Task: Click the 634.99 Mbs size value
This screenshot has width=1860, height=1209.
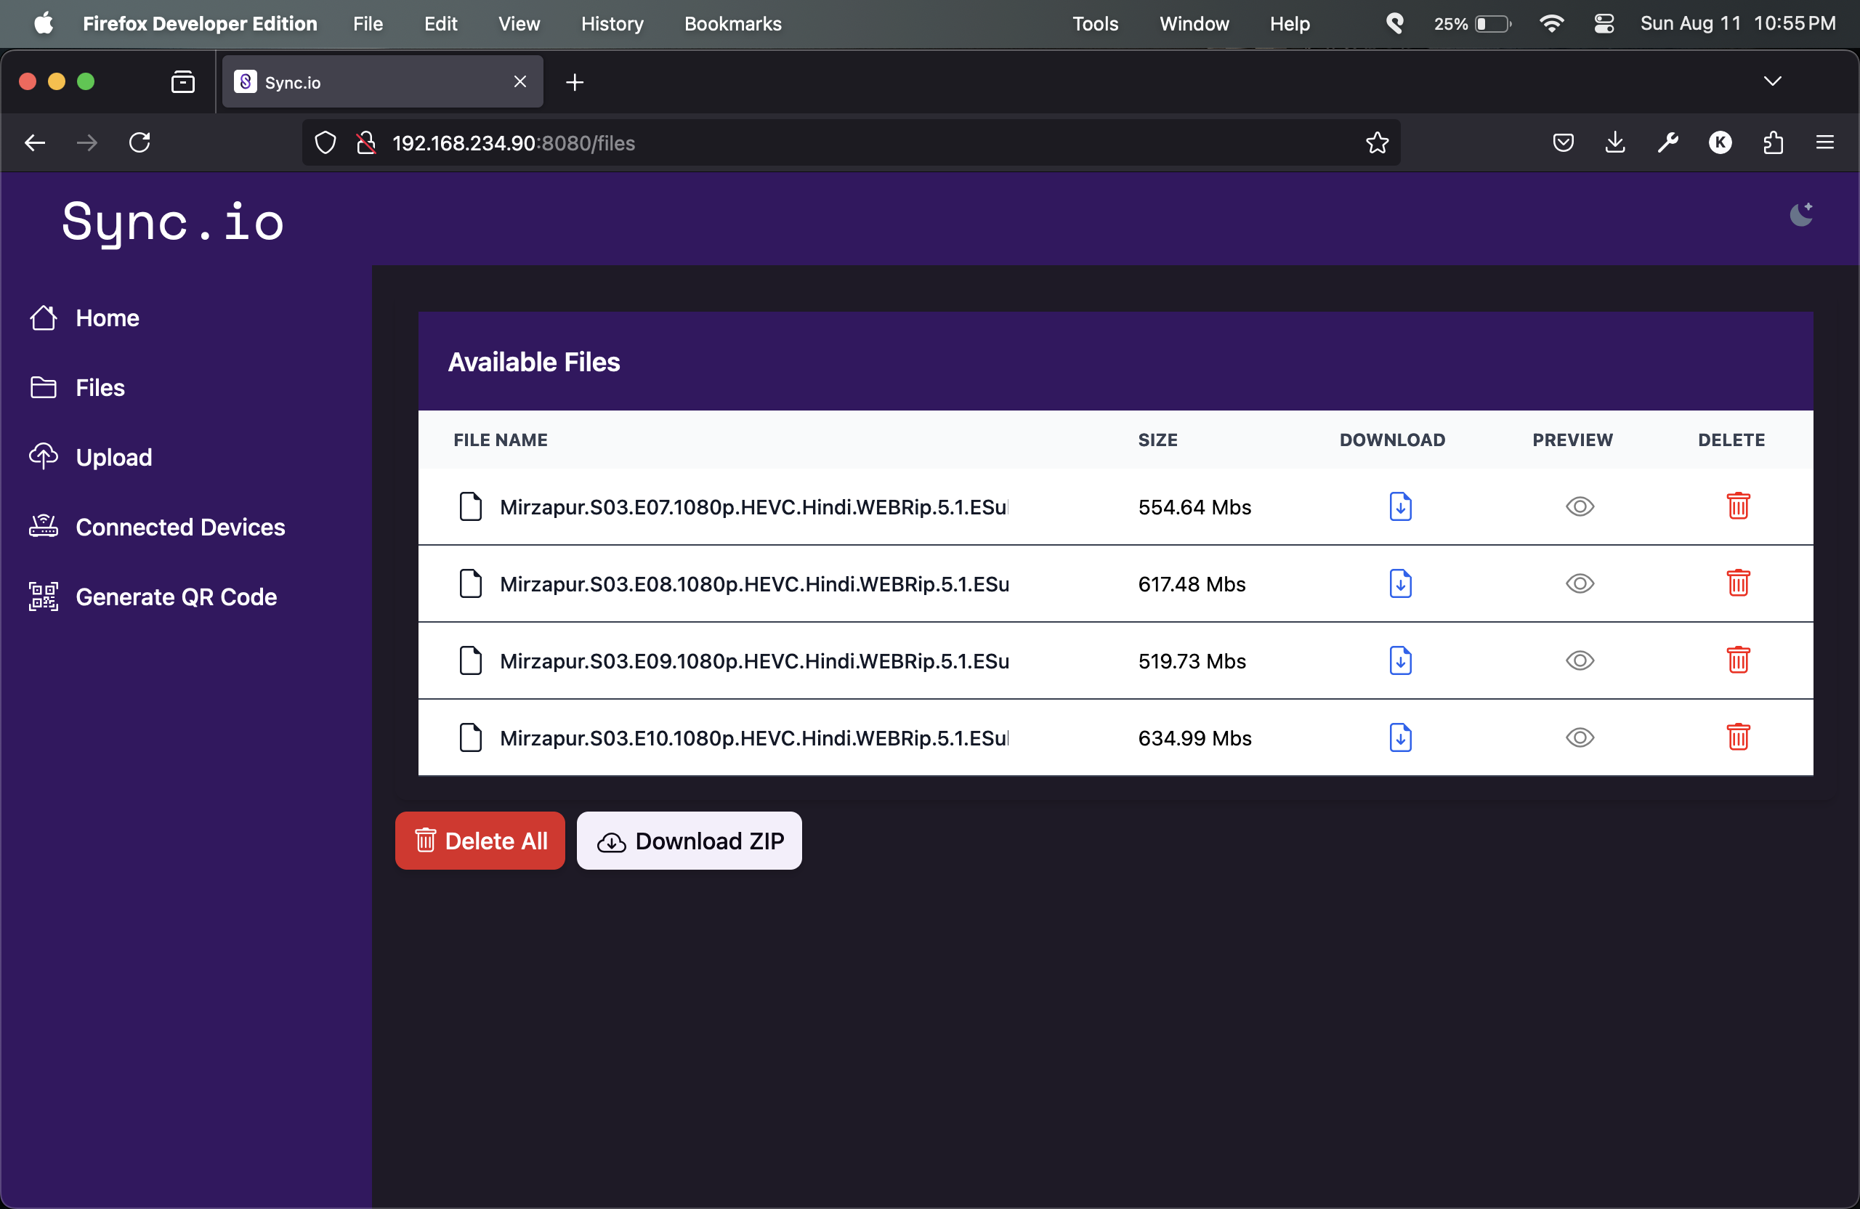Action: [x=1194, y=738]
